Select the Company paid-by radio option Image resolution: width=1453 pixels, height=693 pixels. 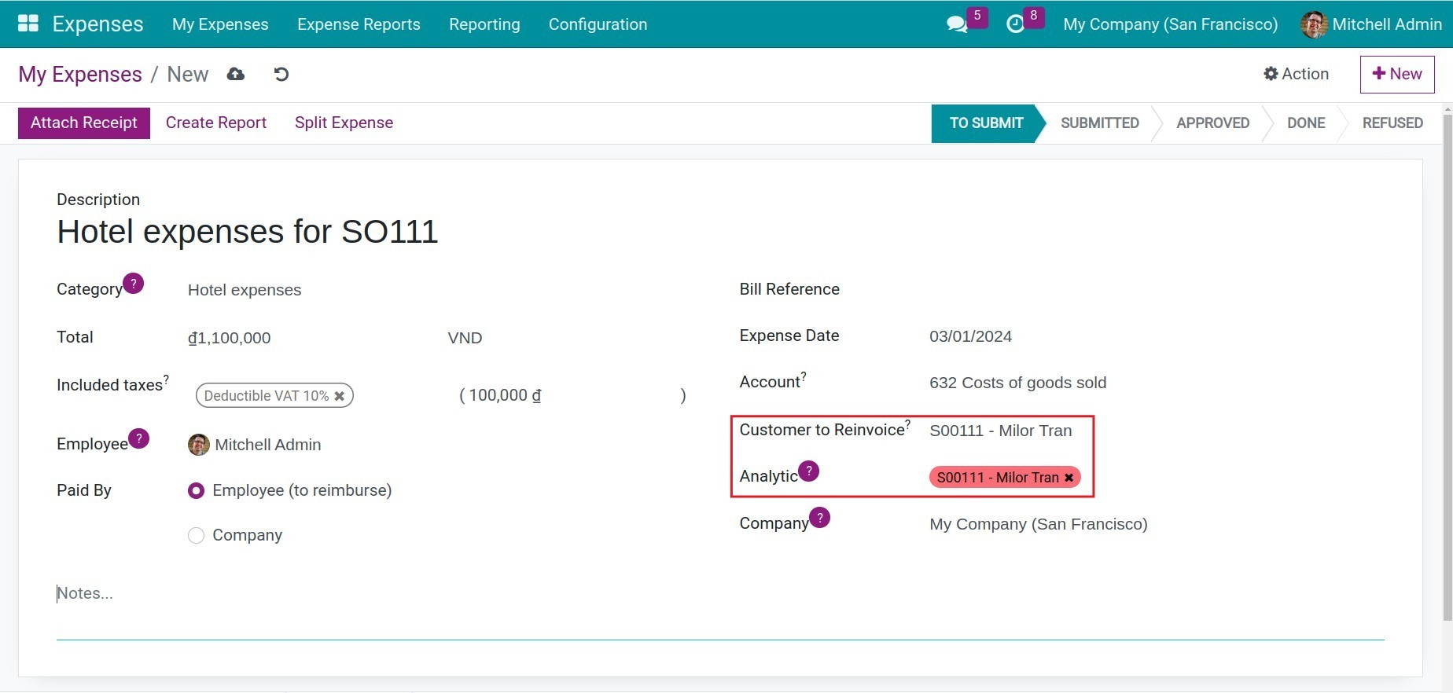pyautogui.click(x=197, y=536)
